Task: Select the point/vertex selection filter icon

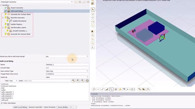Action: click(x=98, y=89)
